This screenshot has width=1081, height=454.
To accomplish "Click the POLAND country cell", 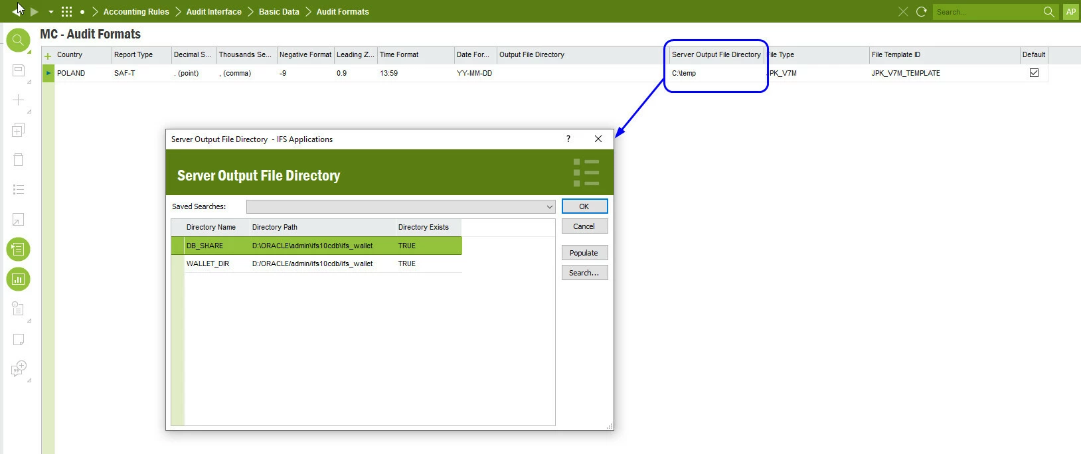I will pos(71,73).
